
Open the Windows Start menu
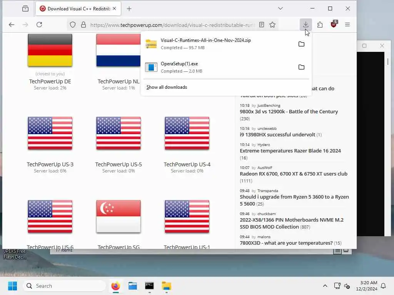tap(12, 286)
